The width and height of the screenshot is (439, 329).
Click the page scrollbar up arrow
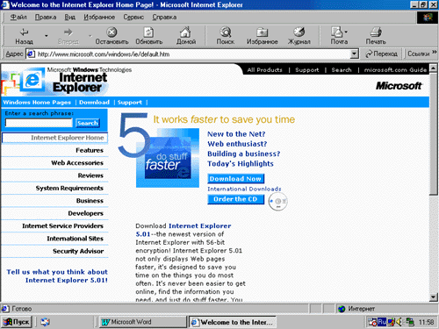tap(434, 68)
